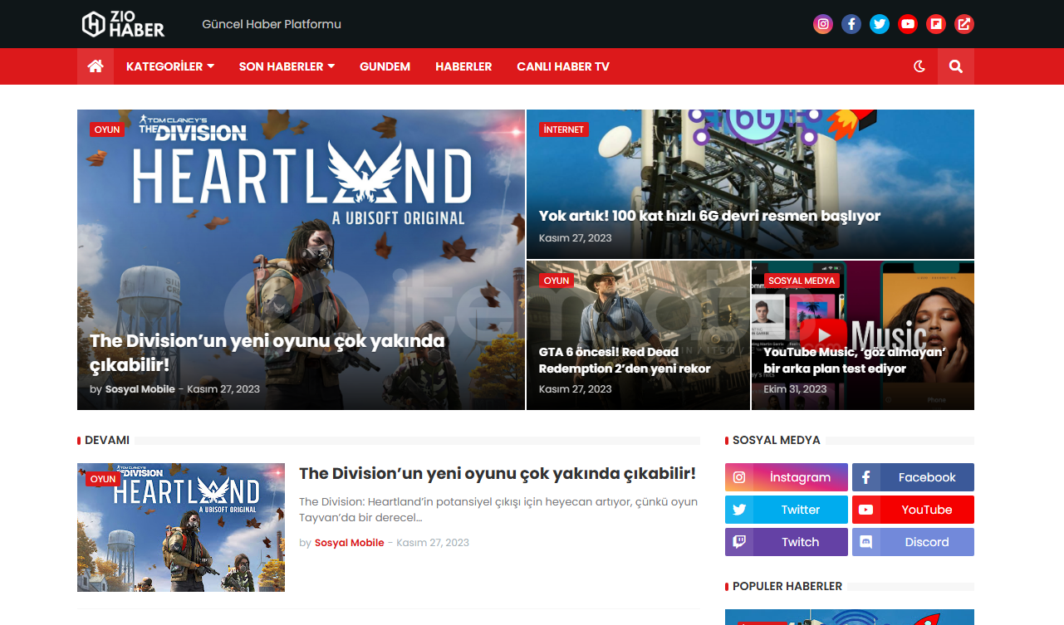Click the Facebook sidebar button

[x=913, y=477]
